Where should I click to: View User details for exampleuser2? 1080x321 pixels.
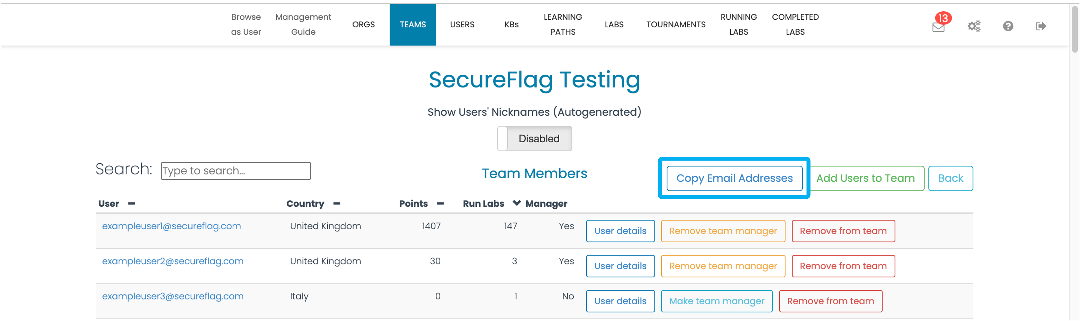point(620,266)
